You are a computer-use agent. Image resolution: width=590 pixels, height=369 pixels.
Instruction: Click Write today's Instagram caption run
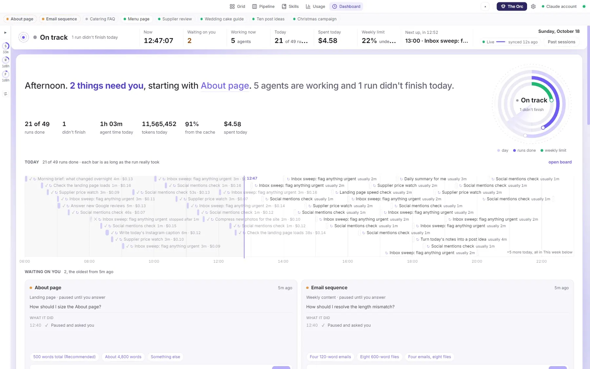click(153, 233)
